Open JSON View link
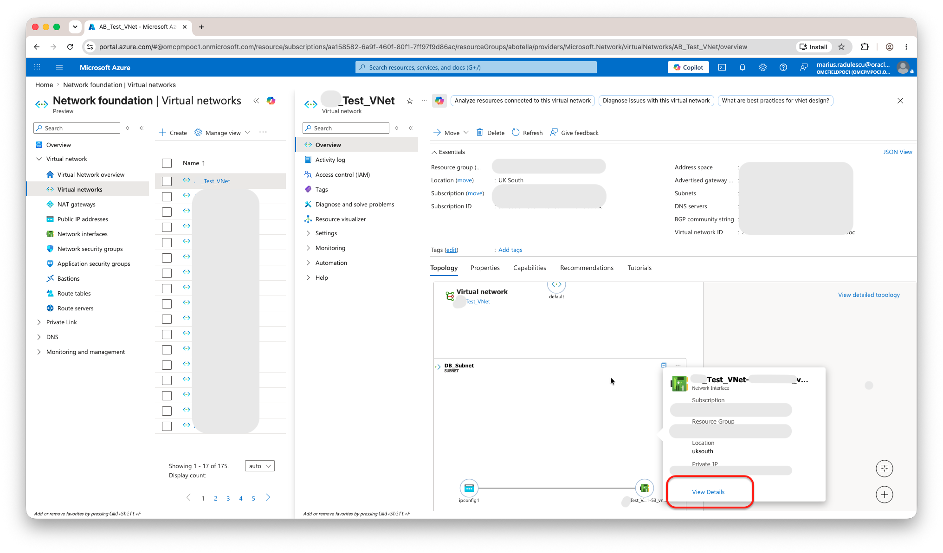The height and width of the screenshot is (553, 943). click(898, 152)
